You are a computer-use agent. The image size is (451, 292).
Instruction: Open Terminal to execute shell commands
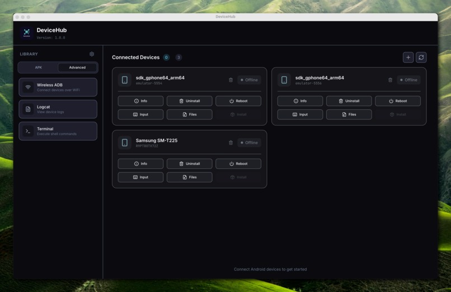pyautogui.click(x=58, y=131)
